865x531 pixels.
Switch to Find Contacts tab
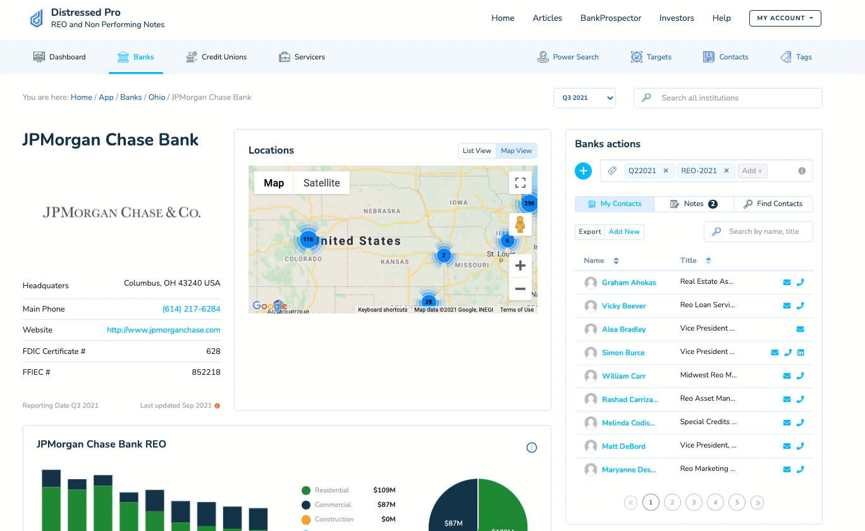coord(773,204)
